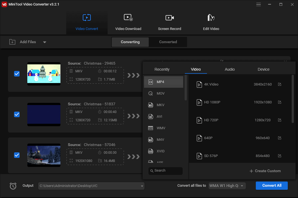Screen dimensions: 298x198
Task: Click the 640P play file icon
Action: pos(199,138)
